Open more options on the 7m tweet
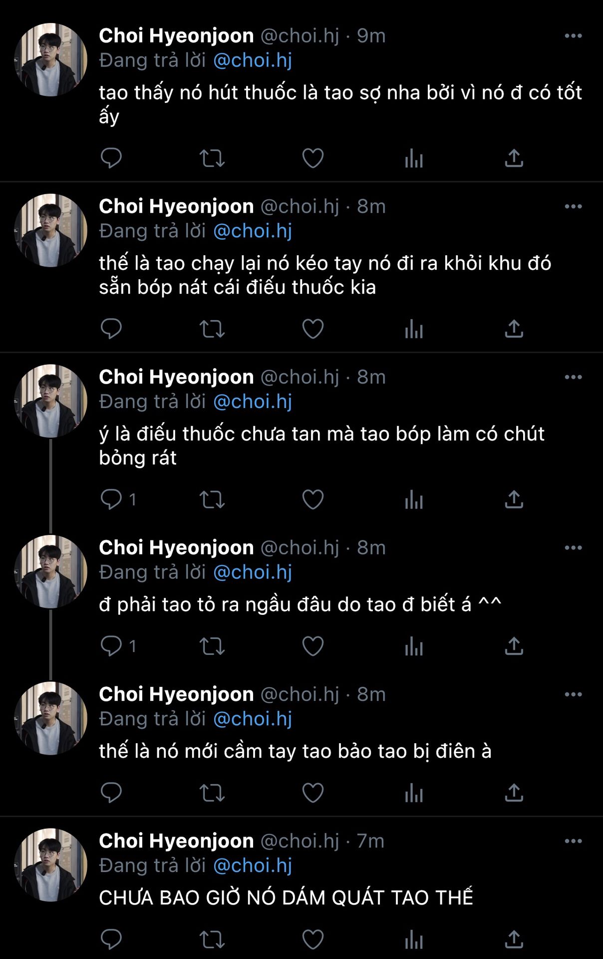The image size is (603, 959). click(573, 841)
